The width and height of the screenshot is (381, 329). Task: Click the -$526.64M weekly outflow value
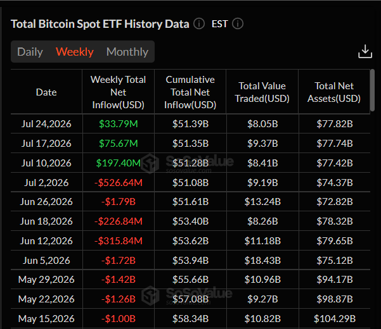click(119, 183)
